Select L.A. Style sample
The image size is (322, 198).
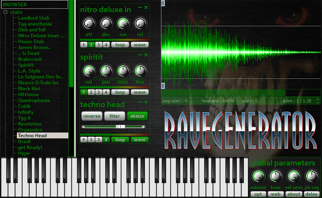point(29,71)
